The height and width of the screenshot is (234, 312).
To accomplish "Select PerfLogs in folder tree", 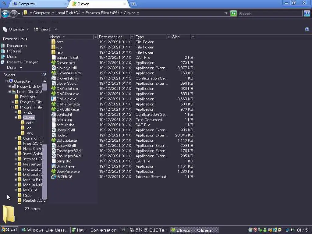I will (x=28, y=97).
